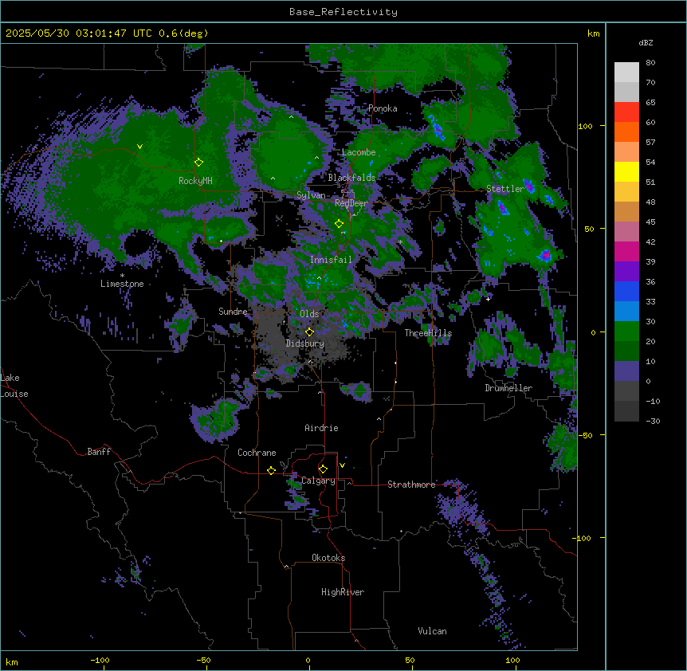Click the ThreeHills label

[x=428, y=333]
